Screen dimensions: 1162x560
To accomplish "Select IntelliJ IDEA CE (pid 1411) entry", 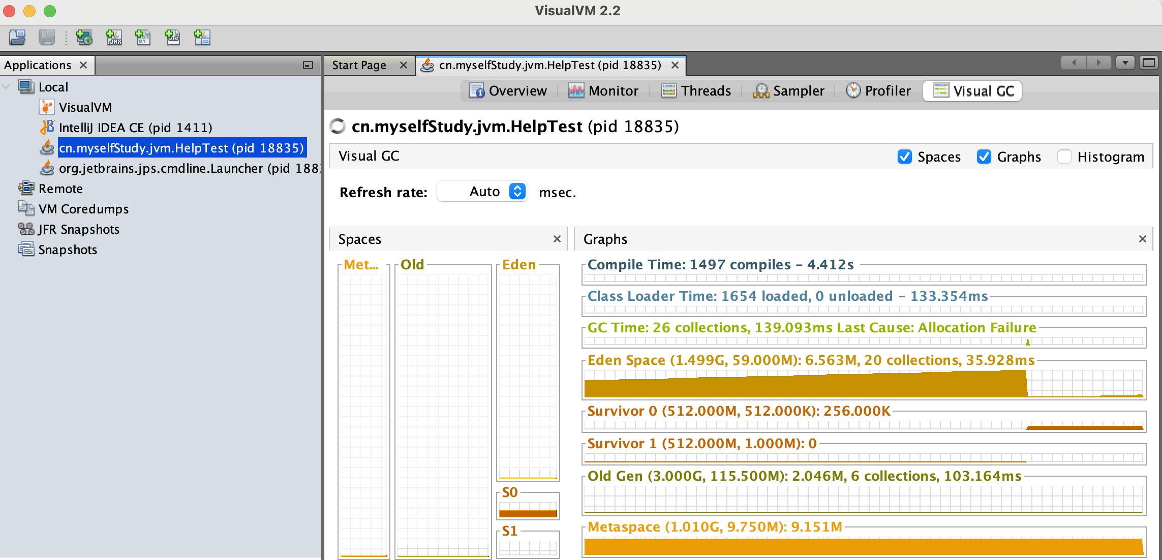I will coord(135,128).
